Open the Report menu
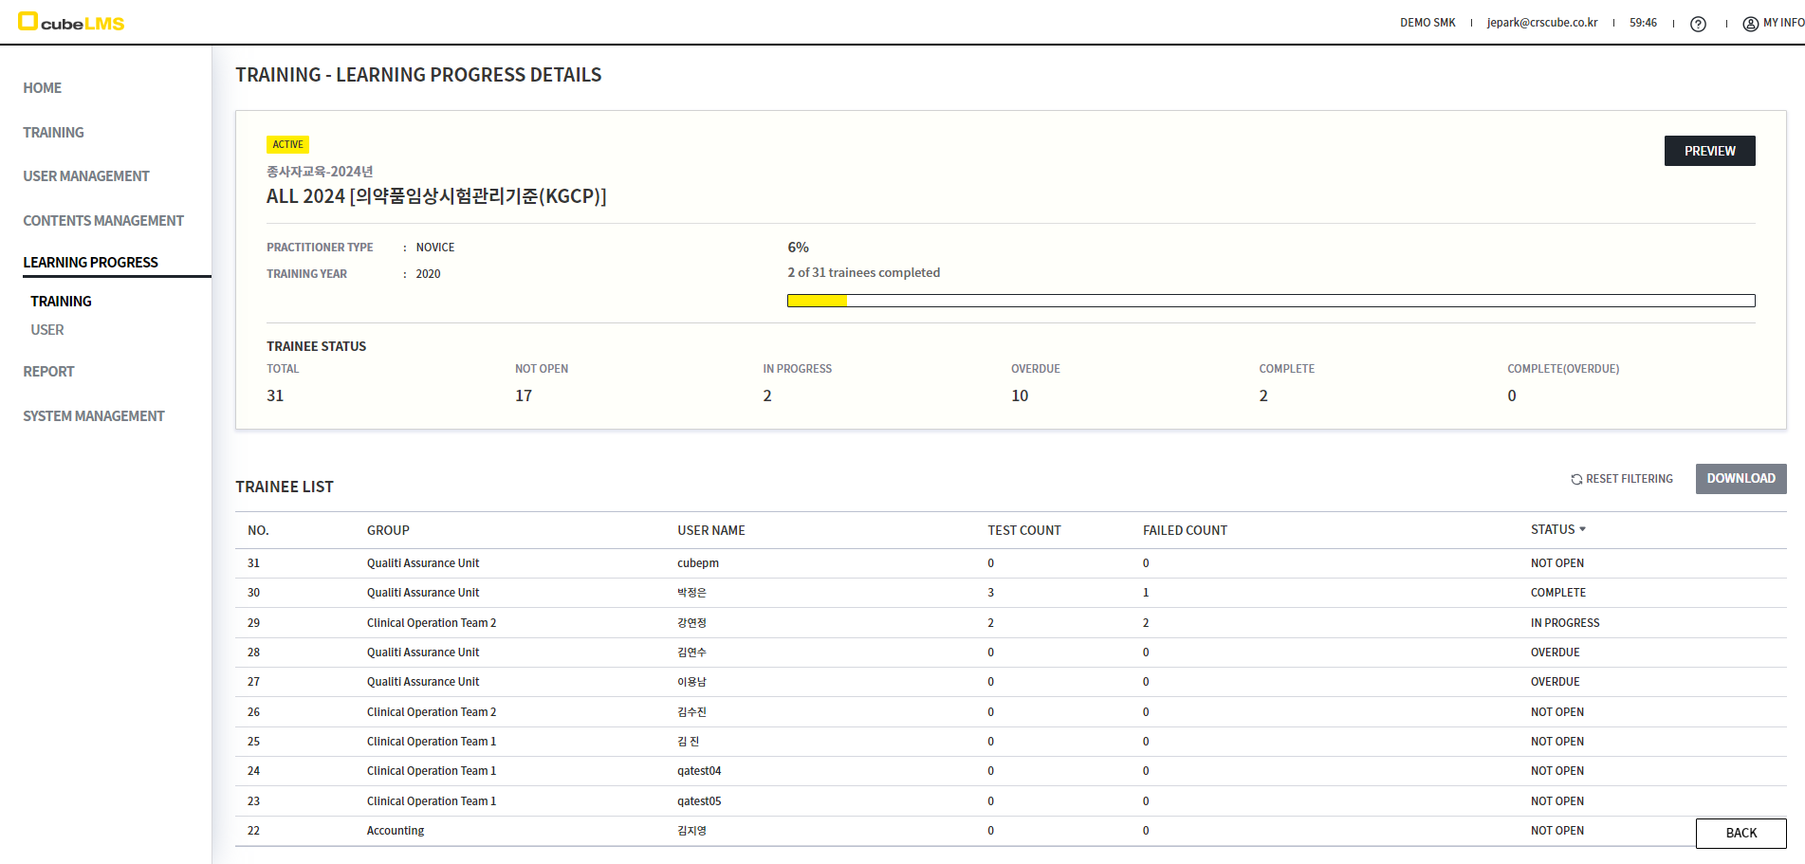Screen dimensions: 1805x864 coord(48,372)
